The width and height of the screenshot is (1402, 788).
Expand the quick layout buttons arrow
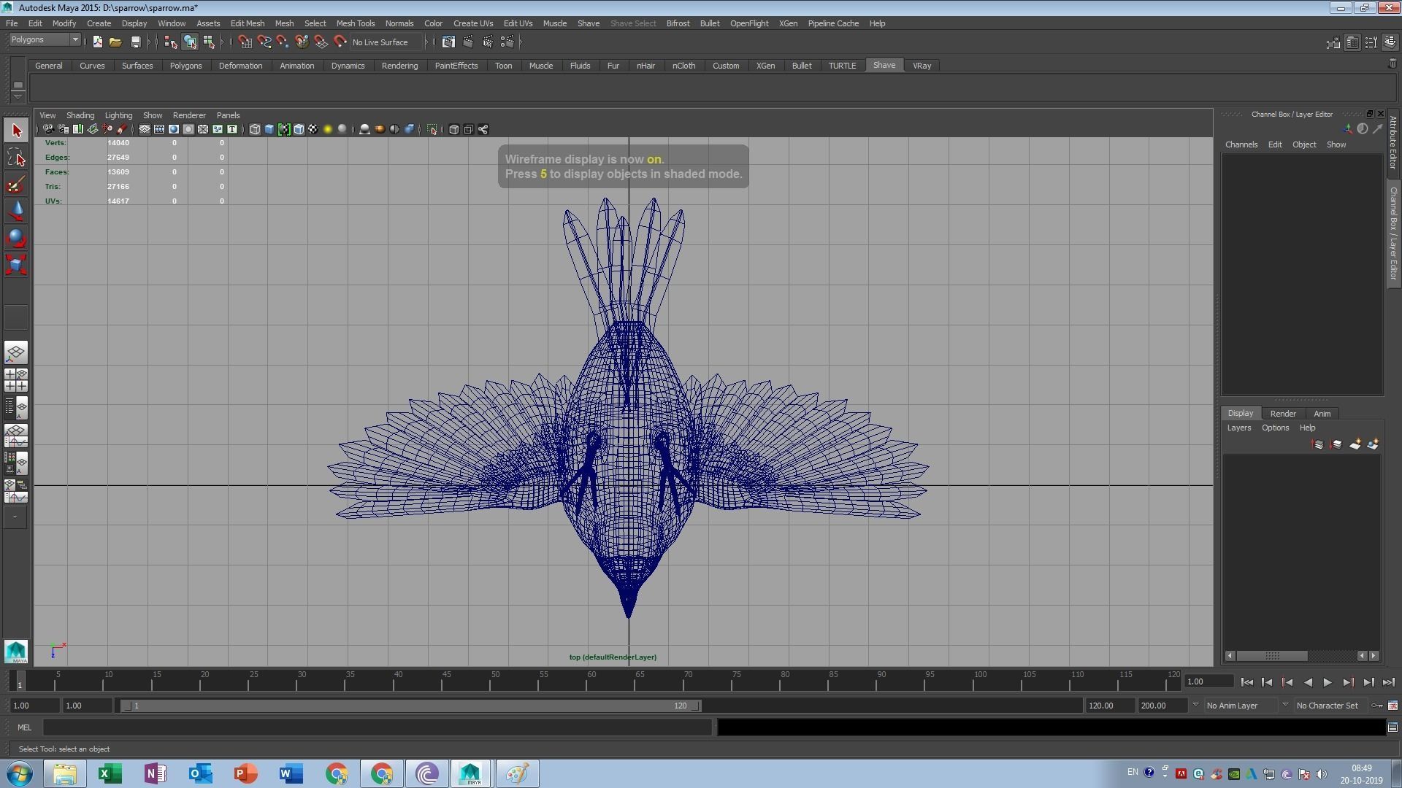coord(15,517)
